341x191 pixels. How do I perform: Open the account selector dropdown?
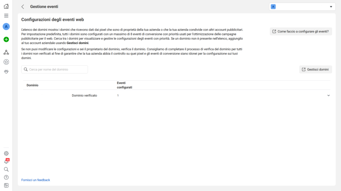coord(302,7)
